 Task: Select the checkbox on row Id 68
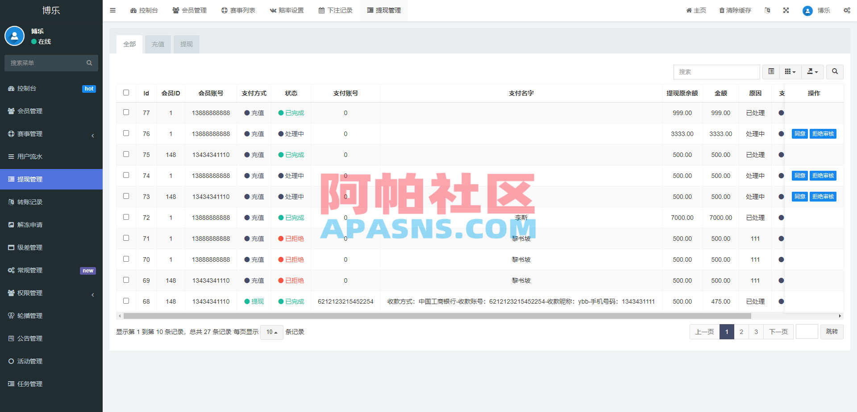click(126, 301)
